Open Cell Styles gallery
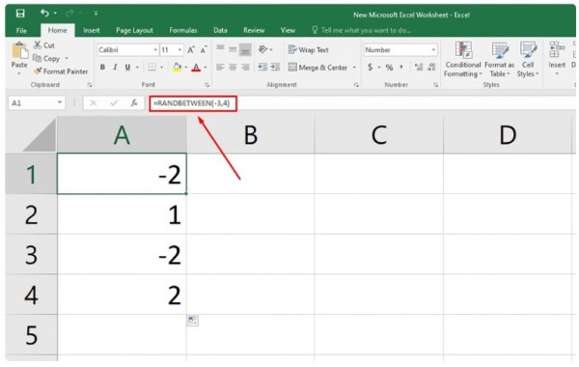The image size is (579, 367). click(x=528, y=60)
